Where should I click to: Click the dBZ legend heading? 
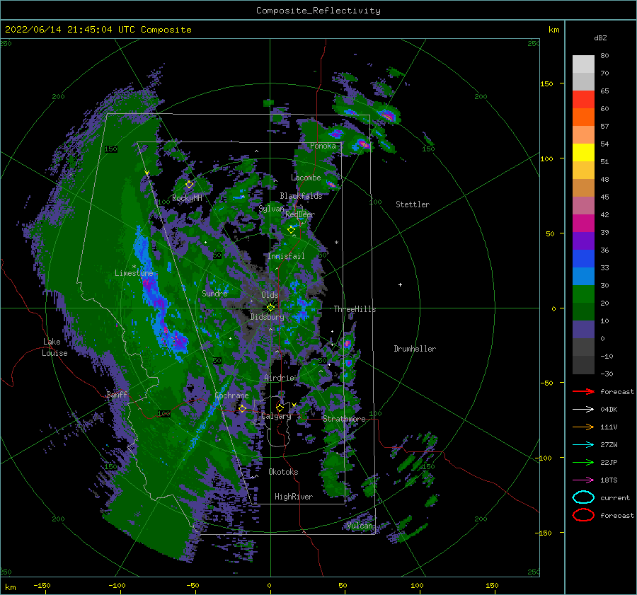click(600, 38)
